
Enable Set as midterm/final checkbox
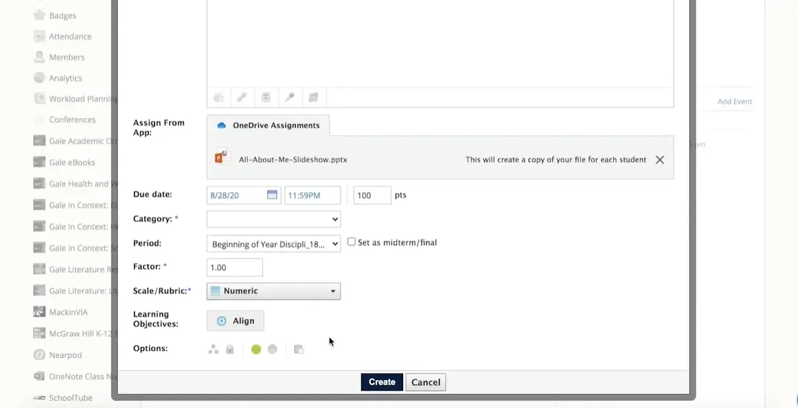click(352, 242)
